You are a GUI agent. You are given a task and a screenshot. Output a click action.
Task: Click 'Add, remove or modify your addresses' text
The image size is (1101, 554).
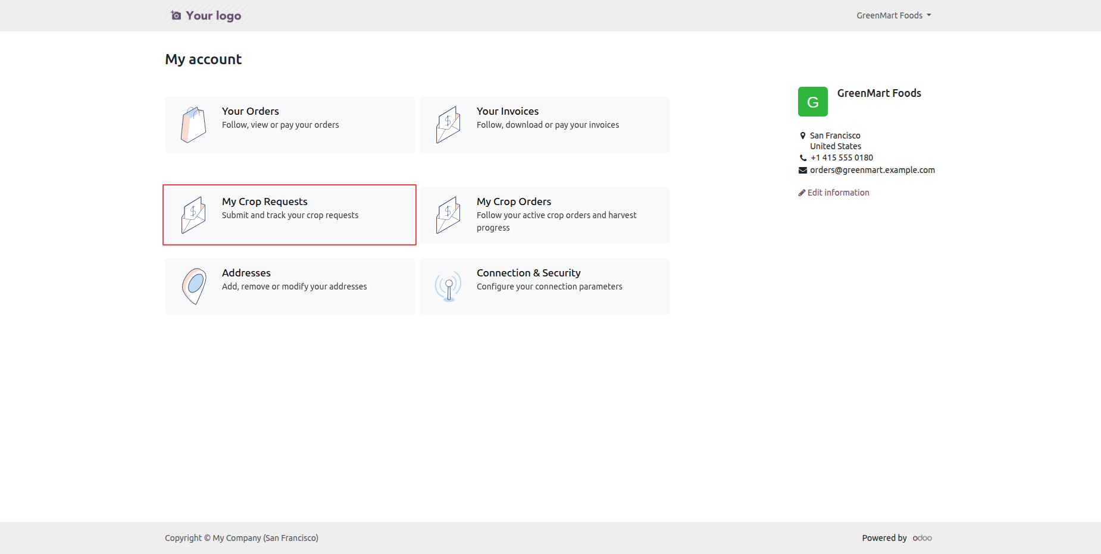tap(295, 287)
